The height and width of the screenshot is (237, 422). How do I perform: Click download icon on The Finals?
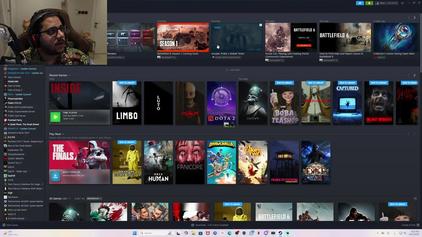coord(55,176)
